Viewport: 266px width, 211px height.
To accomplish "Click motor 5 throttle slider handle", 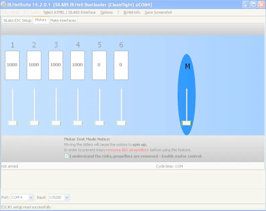I will [x=99, y=123].
